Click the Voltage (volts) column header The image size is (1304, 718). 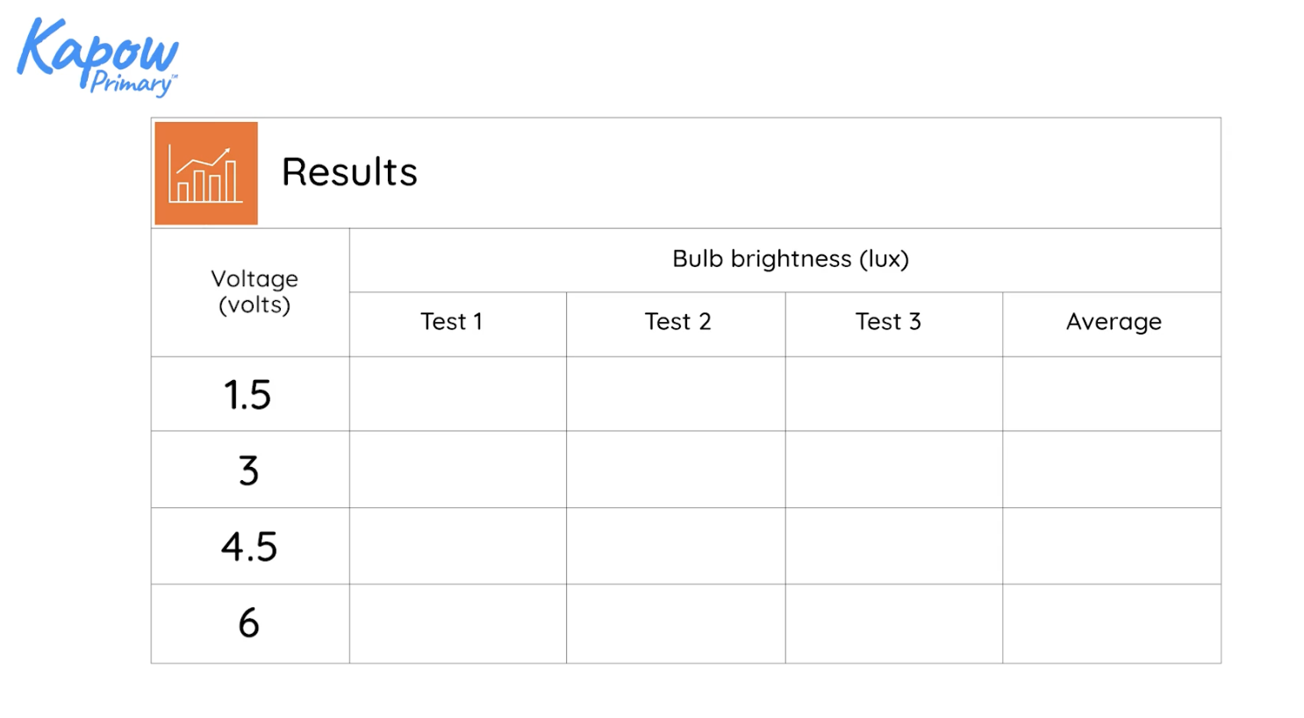tap(254, 291)
